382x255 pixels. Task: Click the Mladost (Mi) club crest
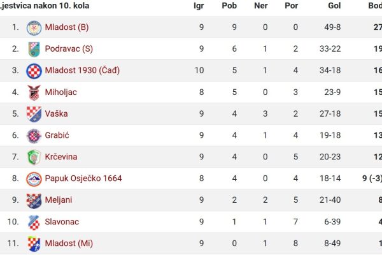click(x=34, y=244)
